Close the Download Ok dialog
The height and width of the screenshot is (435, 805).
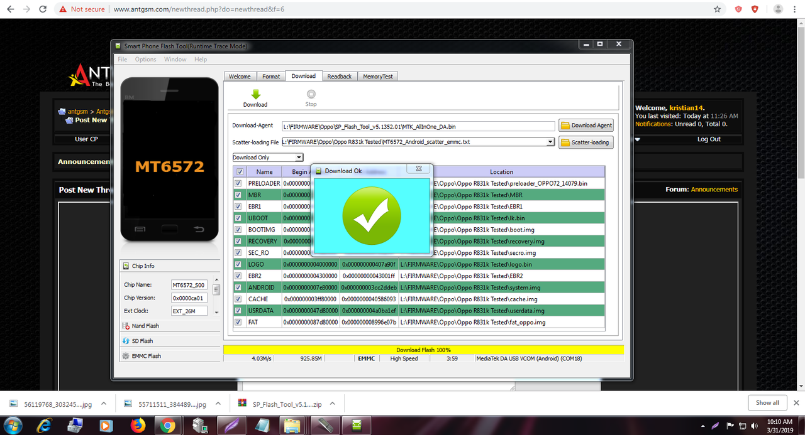tap(419, 169)
